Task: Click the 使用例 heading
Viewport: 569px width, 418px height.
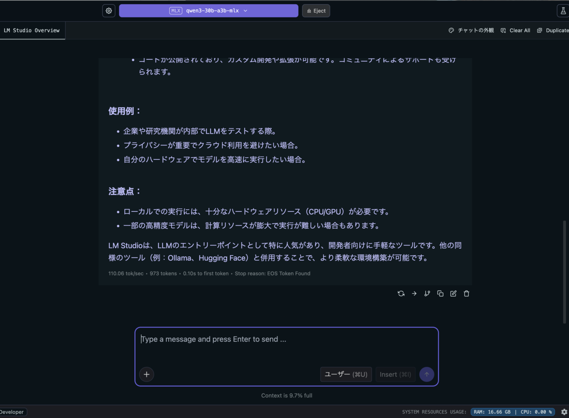Action: click(x=125, y=111)
